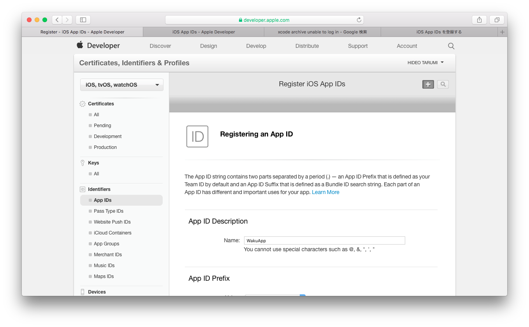The width and height of the screenshot is (529, 327).
Task: Click the App ID Name text field
Action: pyautogui.click(x=324, y=241)
